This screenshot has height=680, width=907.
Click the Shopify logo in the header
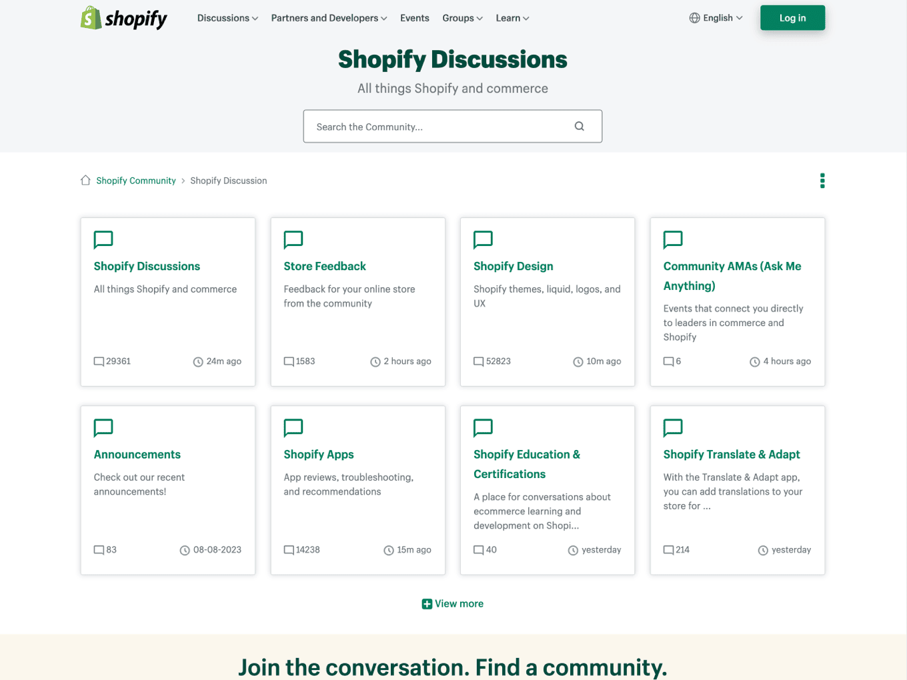(x=123, y=18)
